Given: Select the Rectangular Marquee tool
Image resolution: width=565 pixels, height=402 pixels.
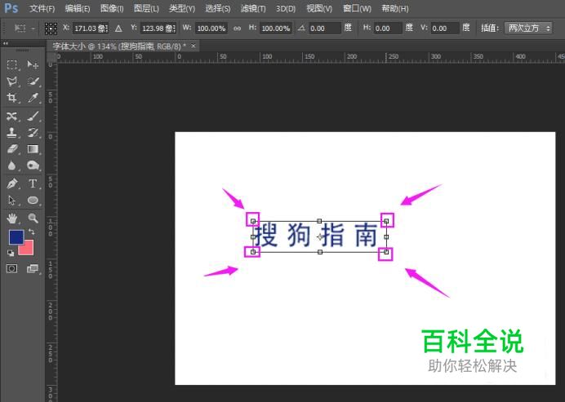Looking at the screenshot, I should (12, 64).
